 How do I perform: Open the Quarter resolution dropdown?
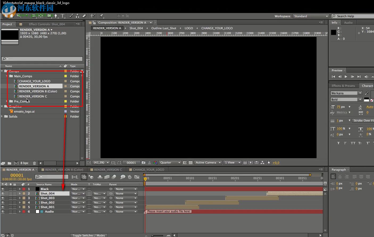coord(170,163)
